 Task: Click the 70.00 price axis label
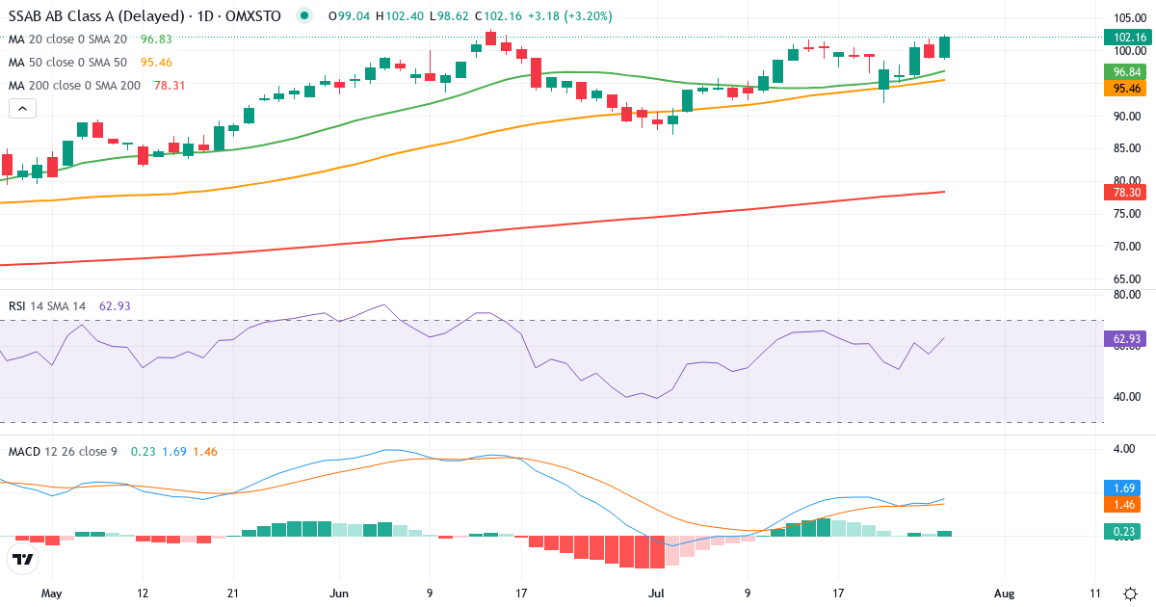pos(1126,247)
